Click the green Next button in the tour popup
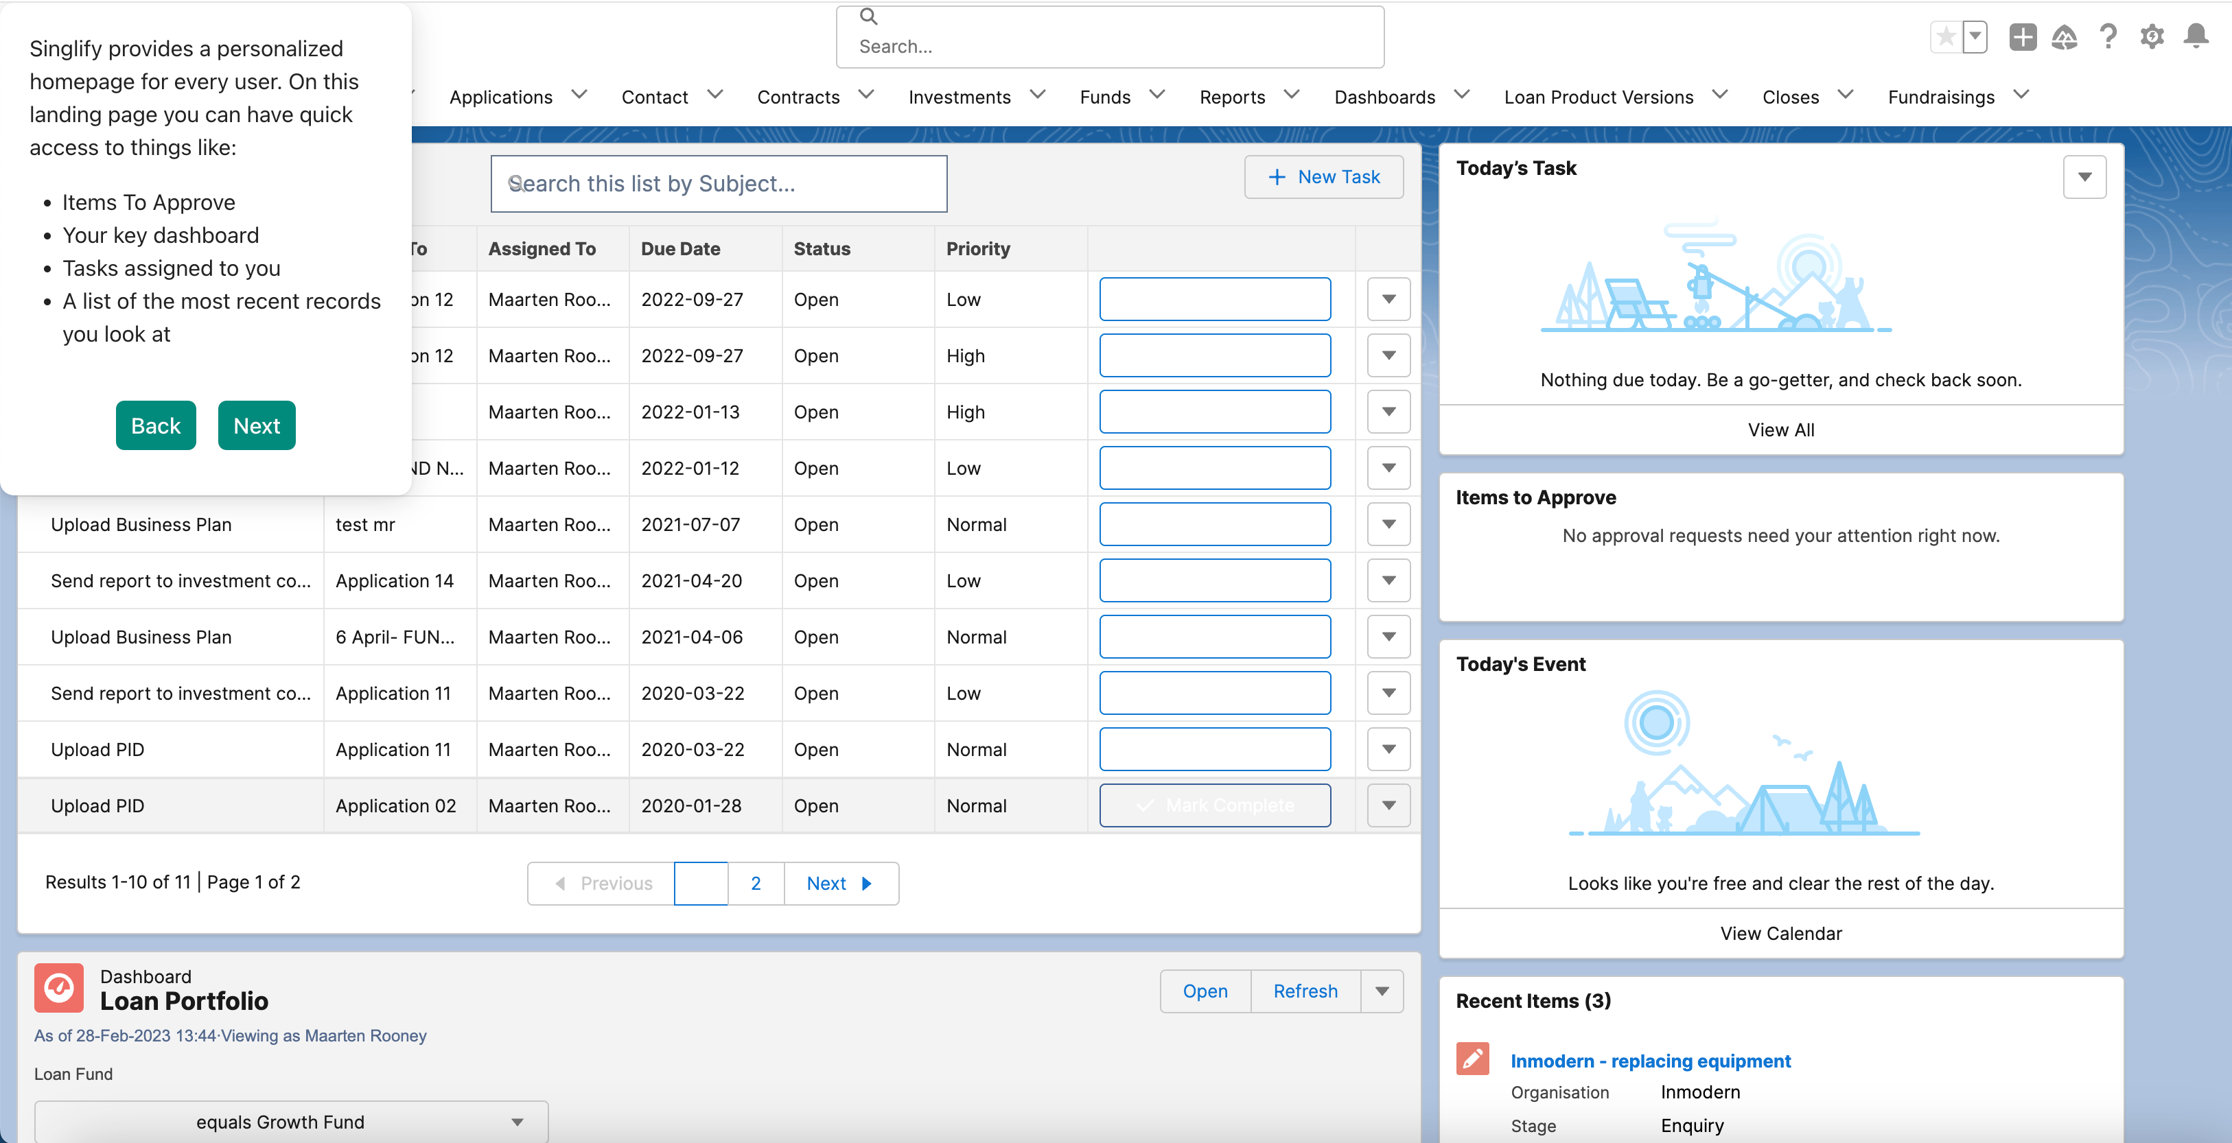2232x1143 pixels. click(x=257, y=425)
